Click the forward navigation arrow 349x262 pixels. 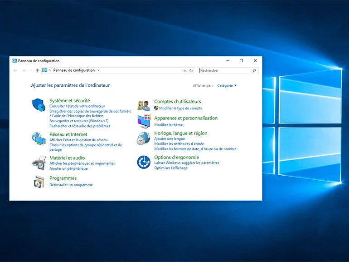(24, 70)
